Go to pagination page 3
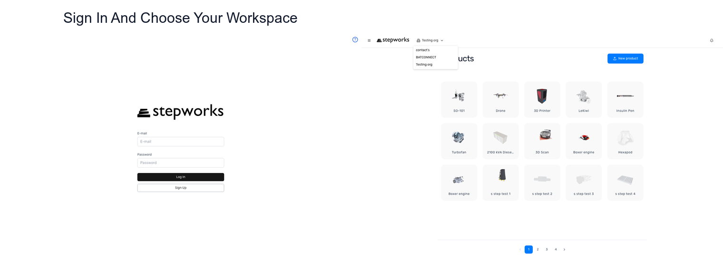Image resolution: width=723 pixels, height=259 pixels. coord(547,249)
